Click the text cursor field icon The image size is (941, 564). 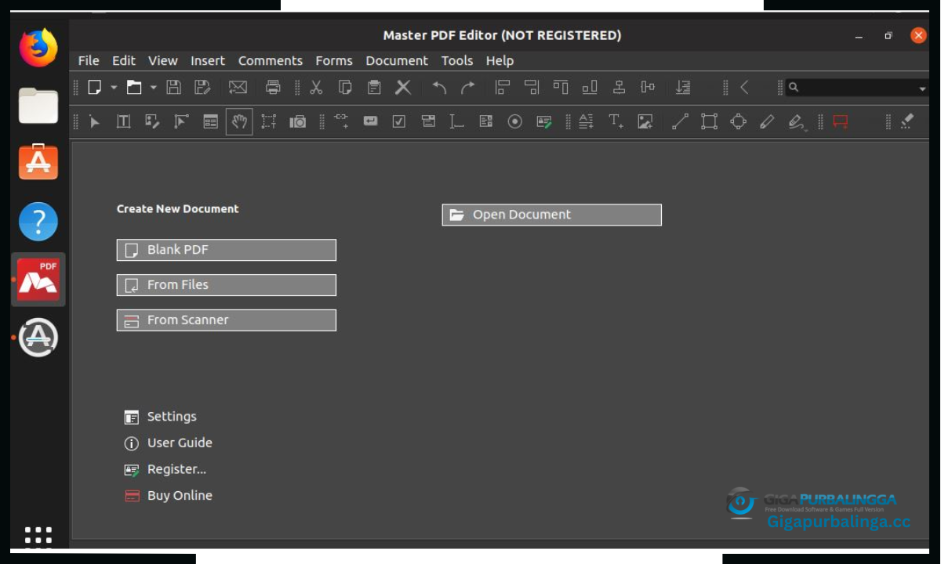(x=456, y=121)
